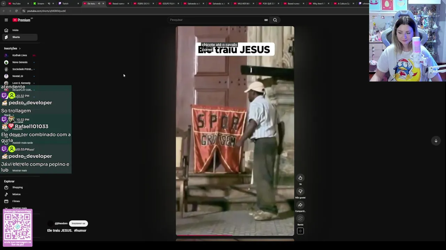
Task: Go to Início in sidebar
Action: point(19,30)
